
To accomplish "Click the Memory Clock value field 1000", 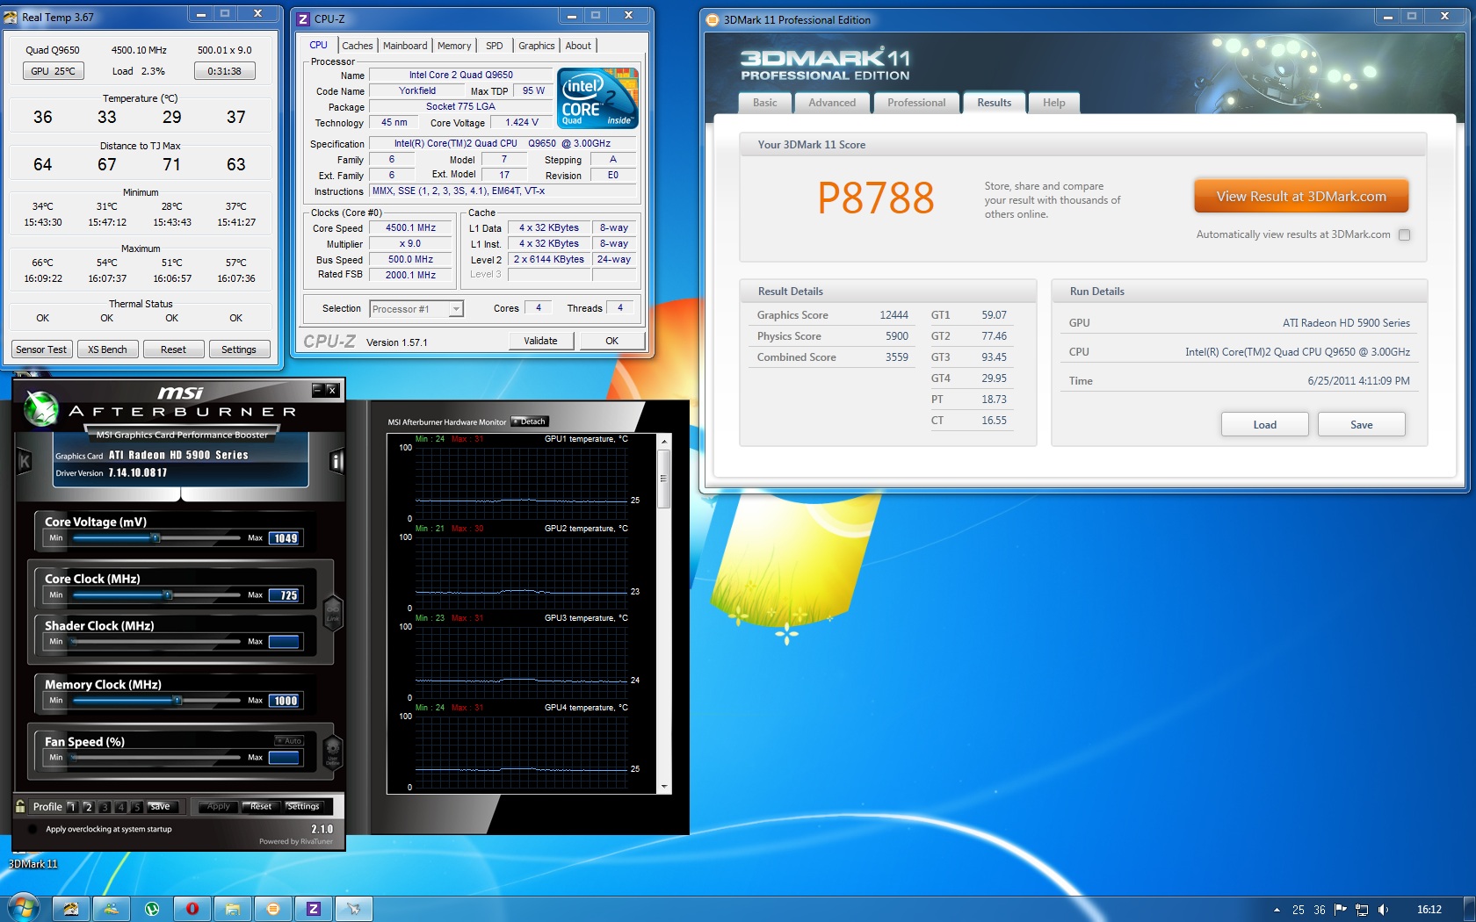I will pyautogui.click(x=285, y=701).
